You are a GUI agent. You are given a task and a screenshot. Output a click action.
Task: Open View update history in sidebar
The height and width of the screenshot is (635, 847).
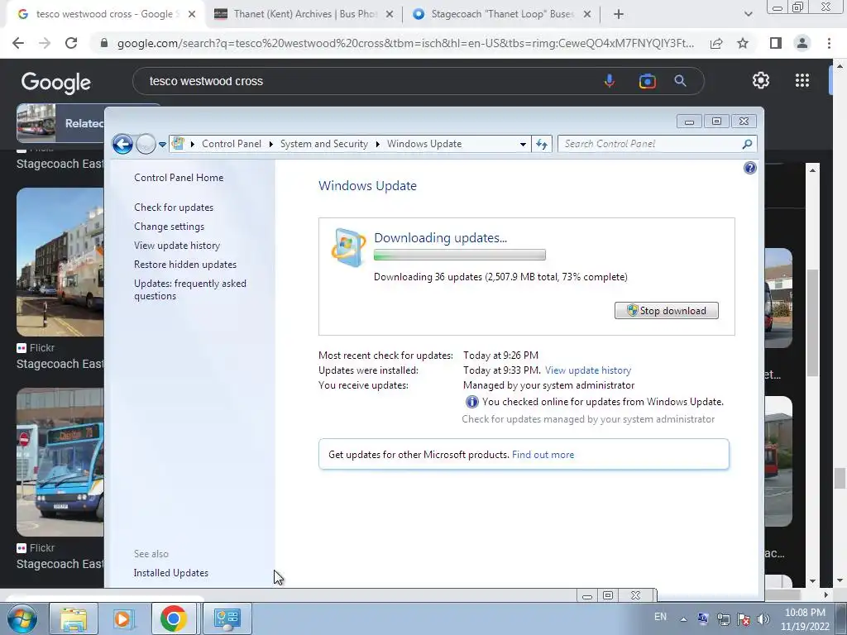pos(177,245)
